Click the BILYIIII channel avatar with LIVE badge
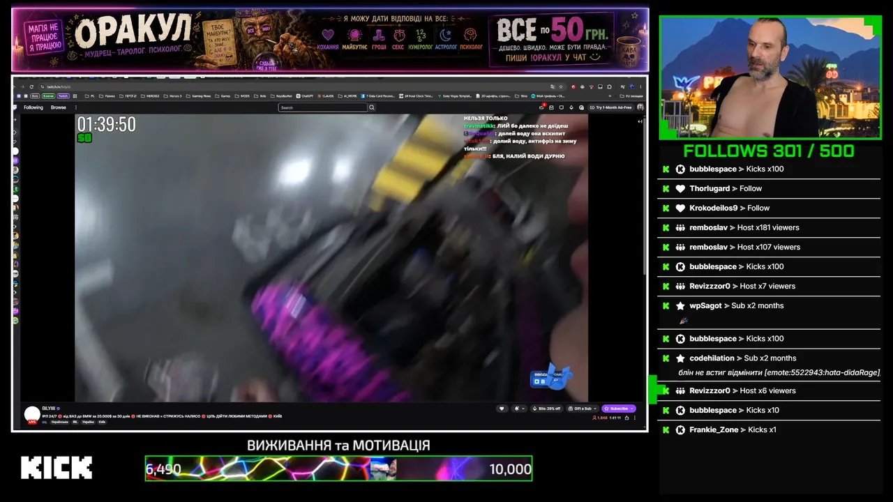This screenshot has height=502, width=893. point(32,415)
